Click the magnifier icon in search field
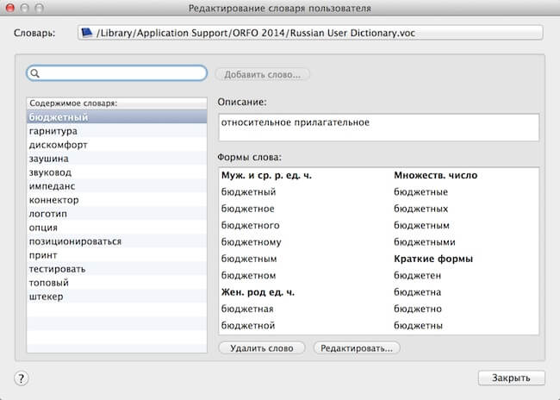Image resolution: width=560 pixels, height=400 pixels. tap(34, 73)
